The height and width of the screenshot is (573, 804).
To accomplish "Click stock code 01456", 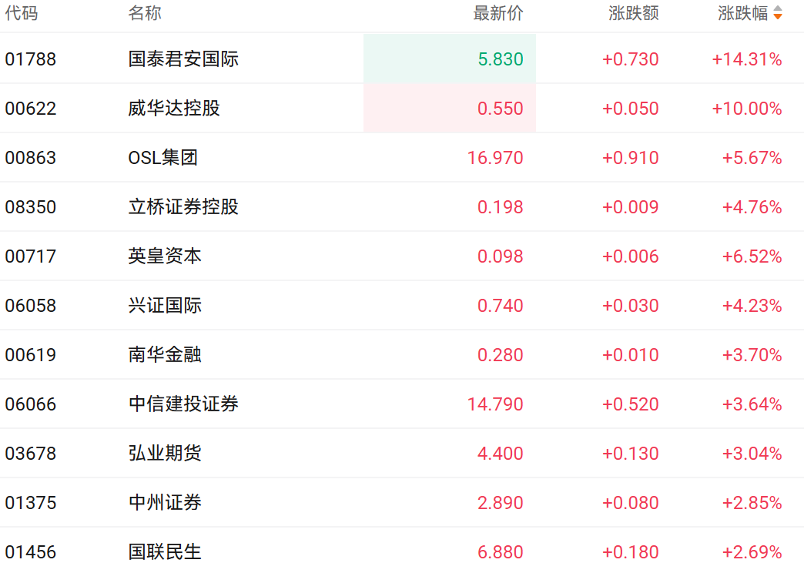I will click(x=31, y=552).
